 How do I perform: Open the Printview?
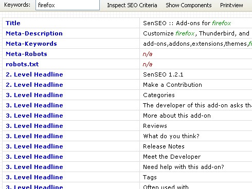tap(231, 5)
